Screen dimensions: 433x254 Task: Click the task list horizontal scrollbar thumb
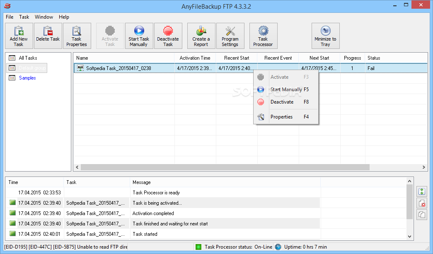click(225, 167)
